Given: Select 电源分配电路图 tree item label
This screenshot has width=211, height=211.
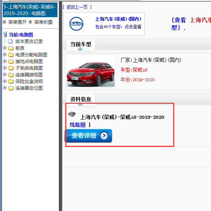Looking at the screenshot, I should [x=31, y=55].
